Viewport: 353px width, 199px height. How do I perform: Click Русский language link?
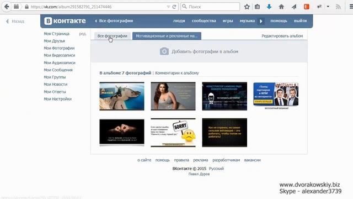(216, 169)
